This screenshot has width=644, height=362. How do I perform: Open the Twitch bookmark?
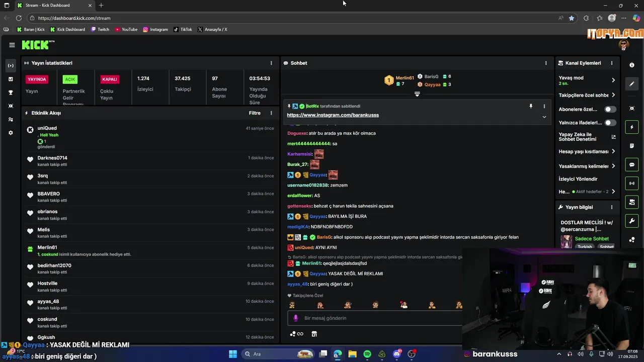point(100,30)
